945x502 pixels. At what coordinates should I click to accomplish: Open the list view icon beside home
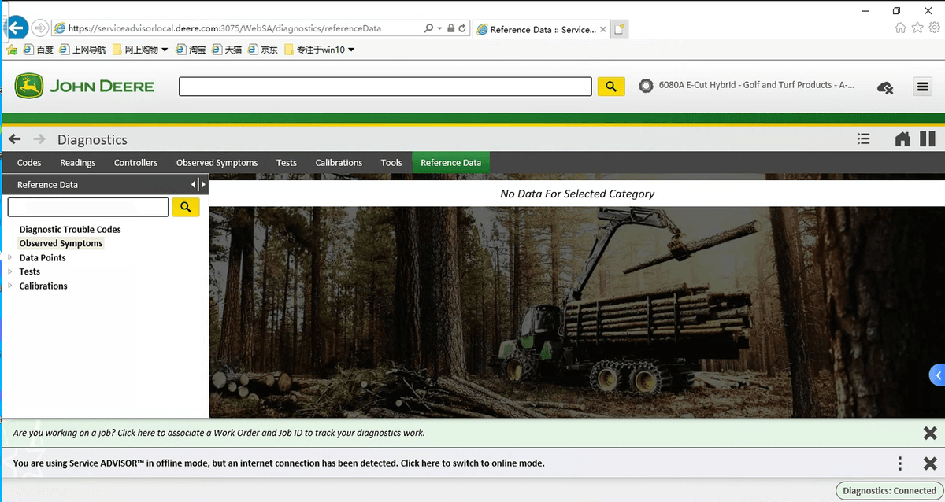point(864,139)
